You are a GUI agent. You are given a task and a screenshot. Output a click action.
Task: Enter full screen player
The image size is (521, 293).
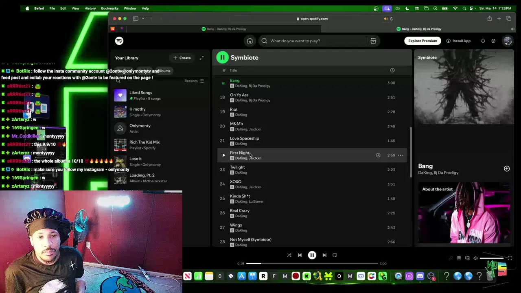click(510, 258)
